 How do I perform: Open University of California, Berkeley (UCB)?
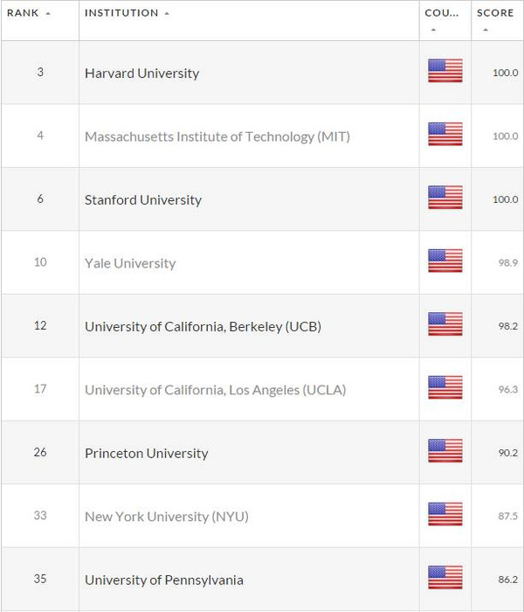coord(203,326)
